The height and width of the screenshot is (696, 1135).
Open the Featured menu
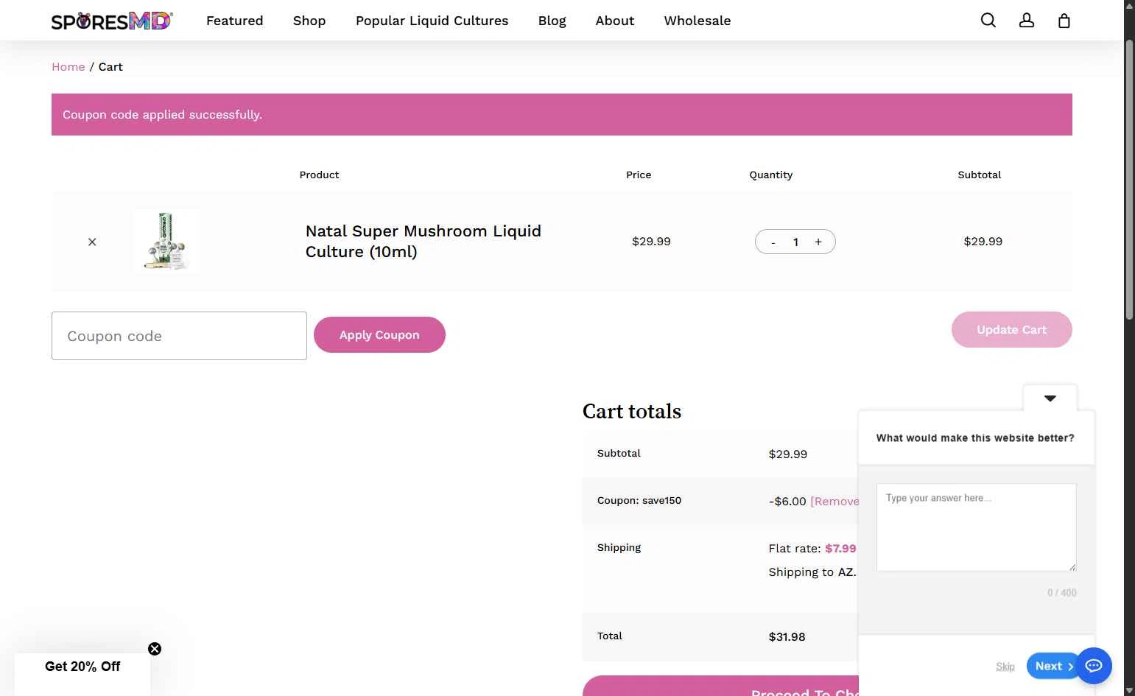tap(235, 21)
